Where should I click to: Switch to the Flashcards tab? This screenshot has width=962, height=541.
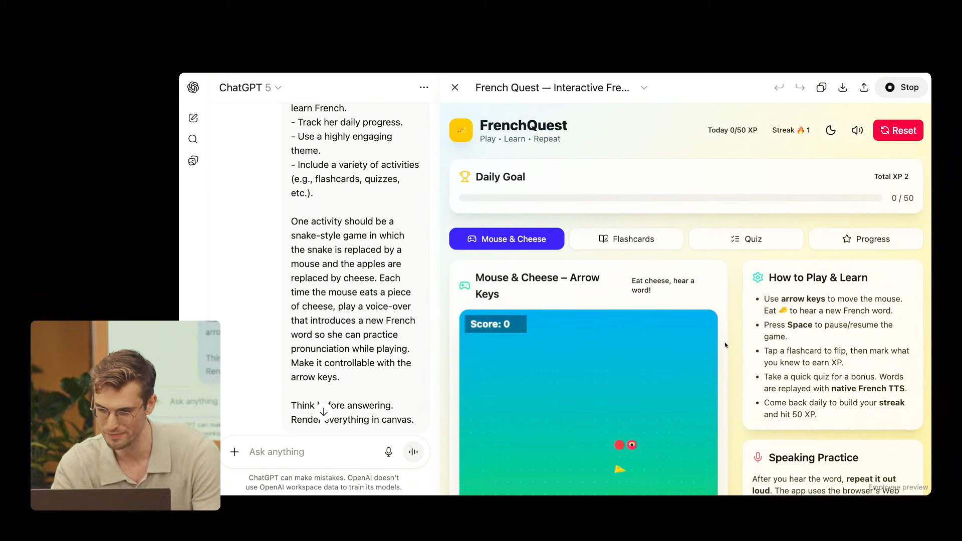(x=626, y=239)
